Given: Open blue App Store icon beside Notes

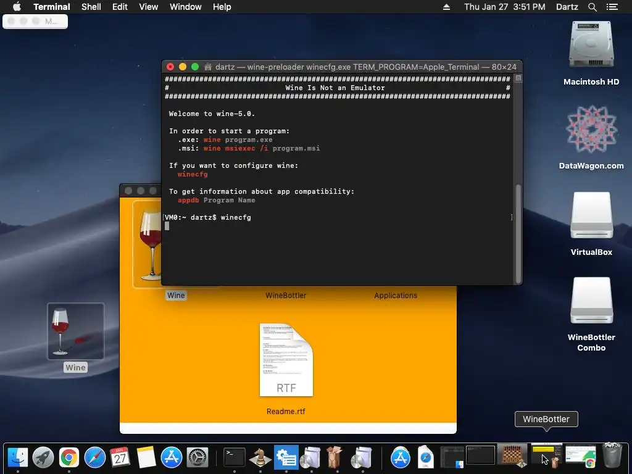Looking at the screenshot, I should coord(172,457).
